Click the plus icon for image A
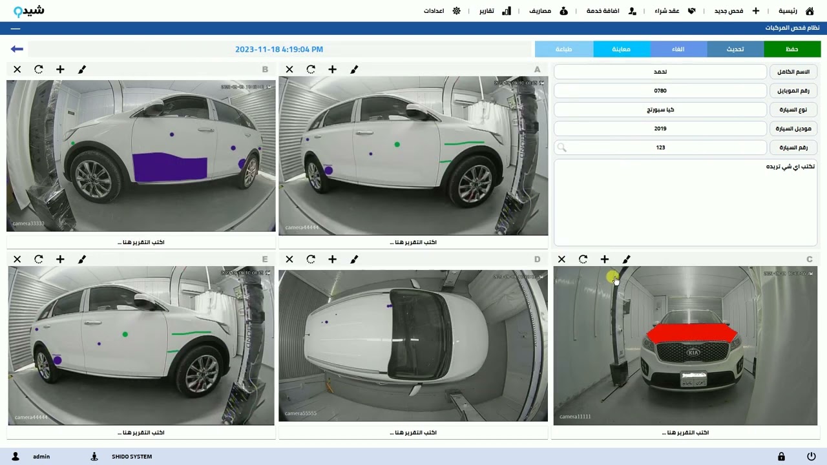 332,69
